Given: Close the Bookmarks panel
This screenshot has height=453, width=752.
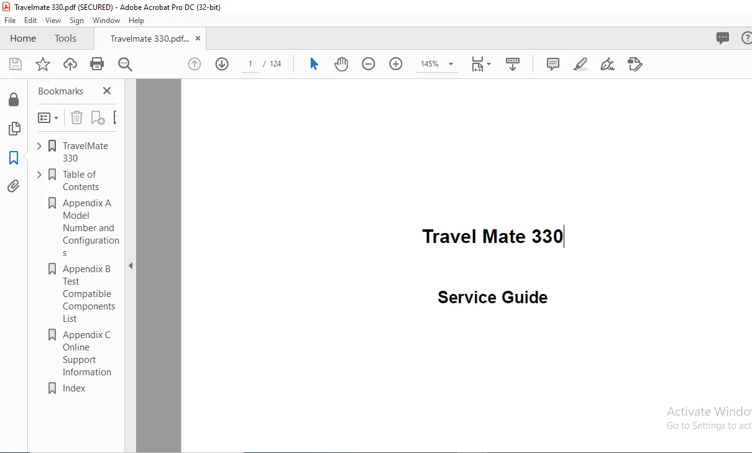Looking at the screenshot, I should pos(107,91).
